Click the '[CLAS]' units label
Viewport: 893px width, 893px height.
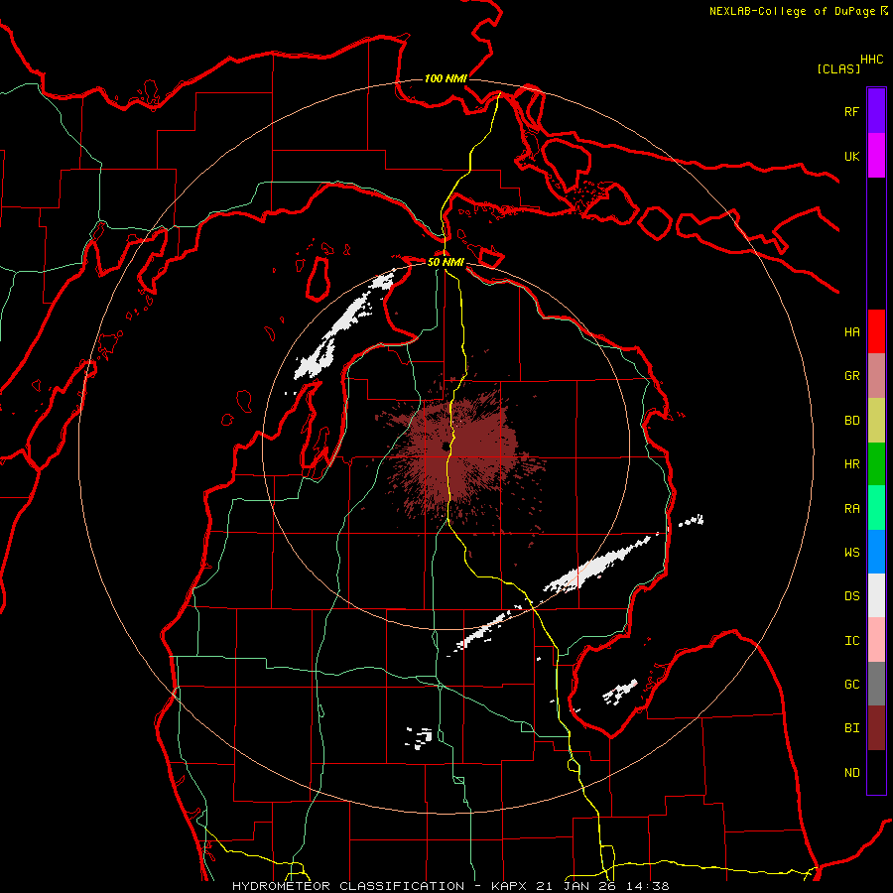coord(838,68)
